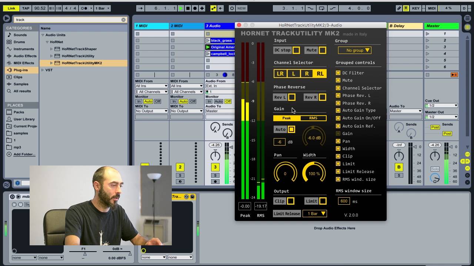Screen dimensions: 474x266
Task: Launch Master scene 1
Action: pos(428,34)
